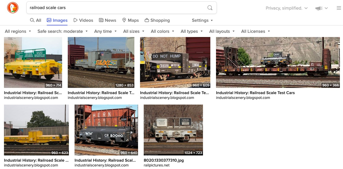Open the News search tab
This screenshot has width=343, height=169.
point(107,20)
